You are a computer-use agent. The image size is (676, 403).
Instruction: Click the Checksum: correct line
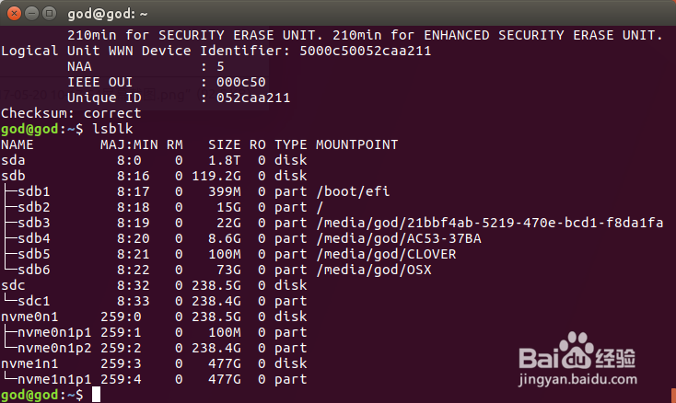[x=71, y=113]
